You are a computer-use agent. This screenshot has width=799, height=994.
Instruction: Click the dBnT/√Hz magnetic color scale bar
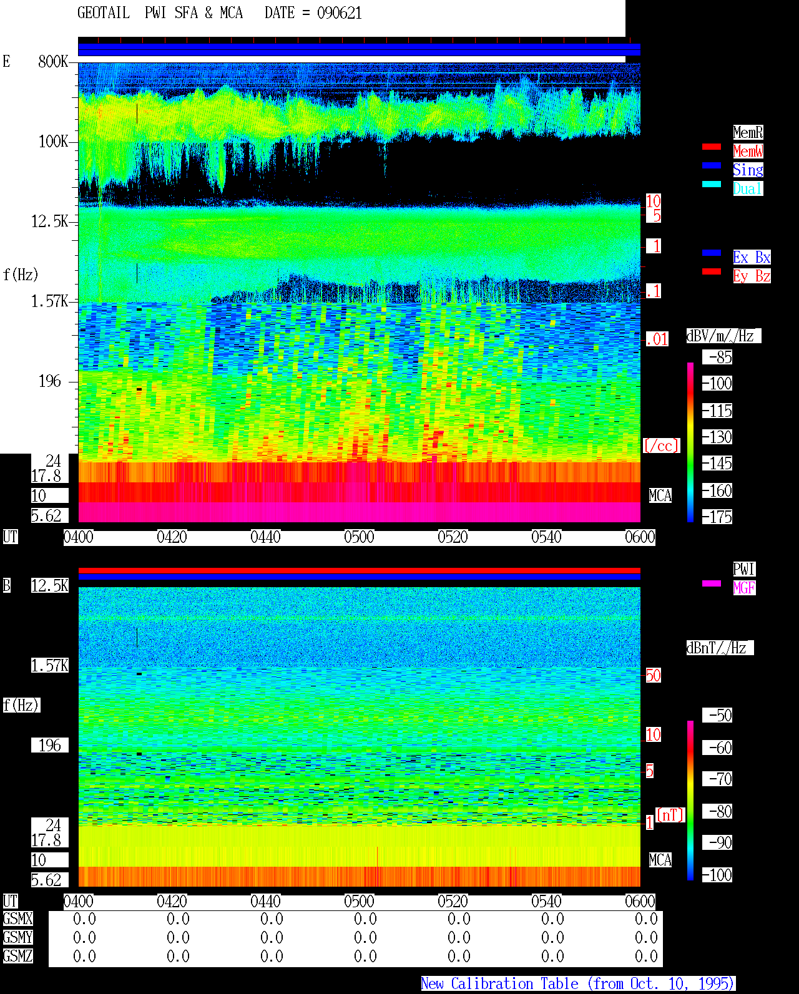click(x=690, y=801)
